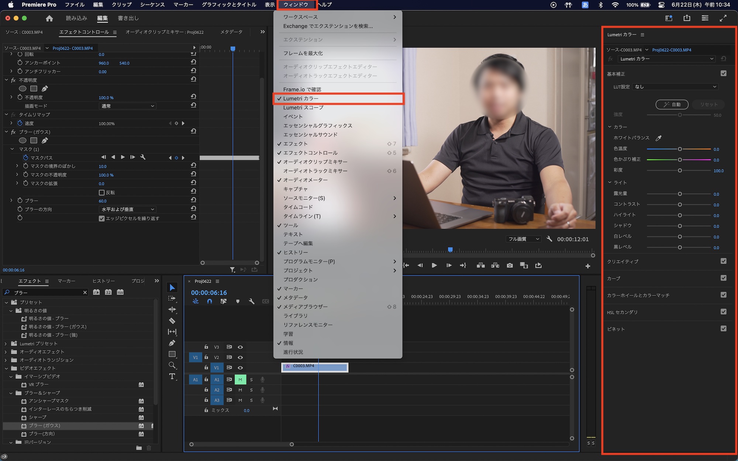Click the 自動 auto button
738x461 pixels.
pos(672,104)
